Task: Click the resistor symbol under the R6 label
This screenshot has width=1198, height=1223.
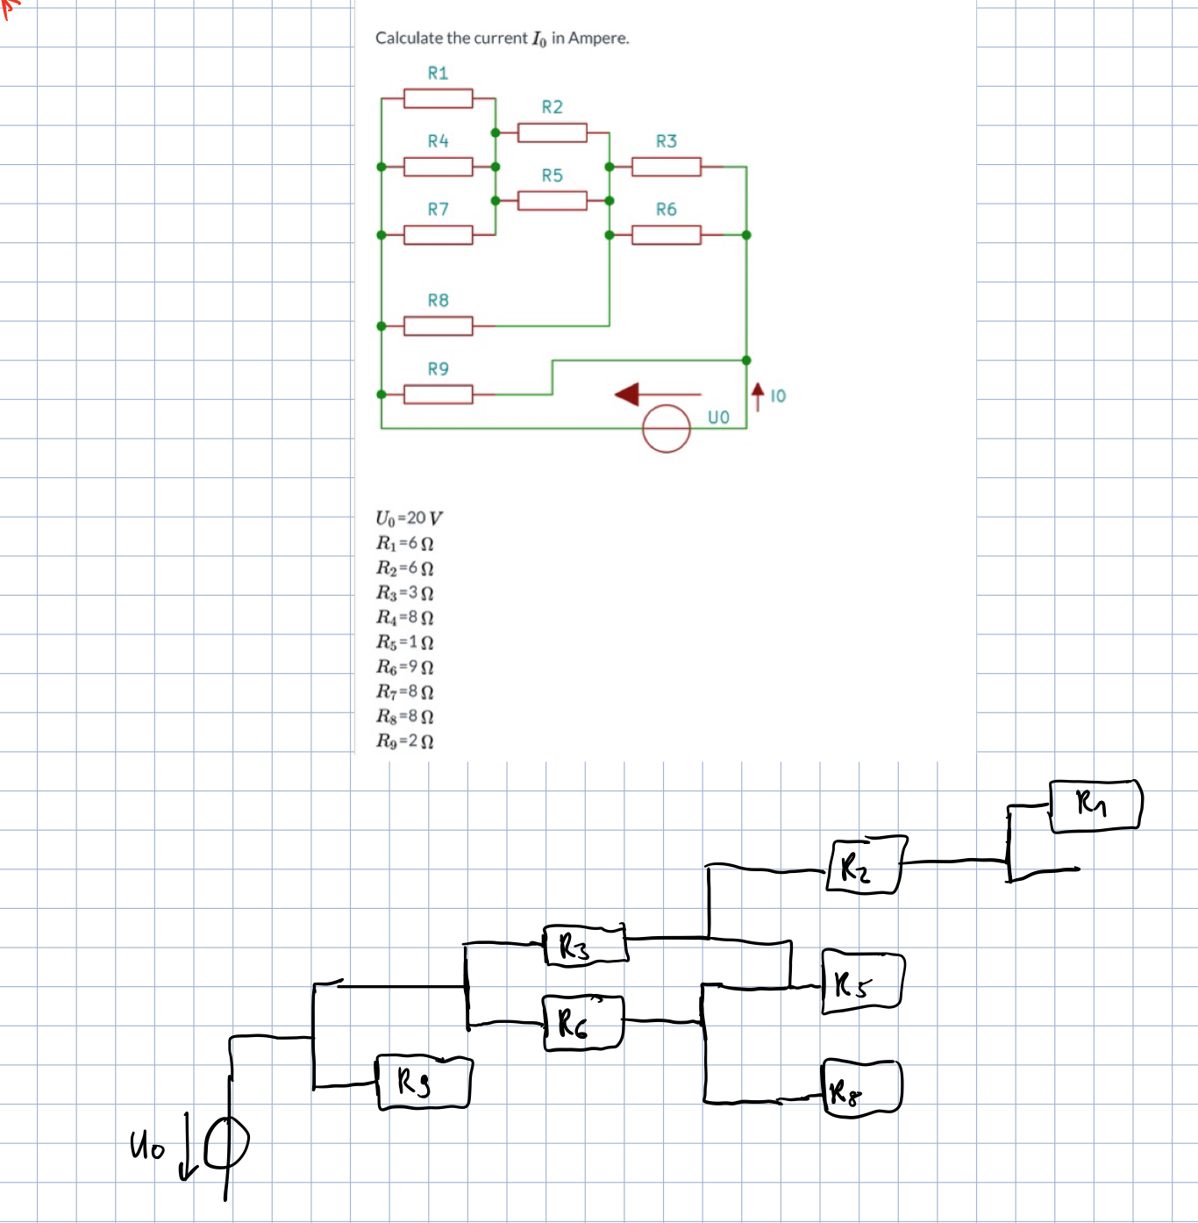Action: (667, 235)
